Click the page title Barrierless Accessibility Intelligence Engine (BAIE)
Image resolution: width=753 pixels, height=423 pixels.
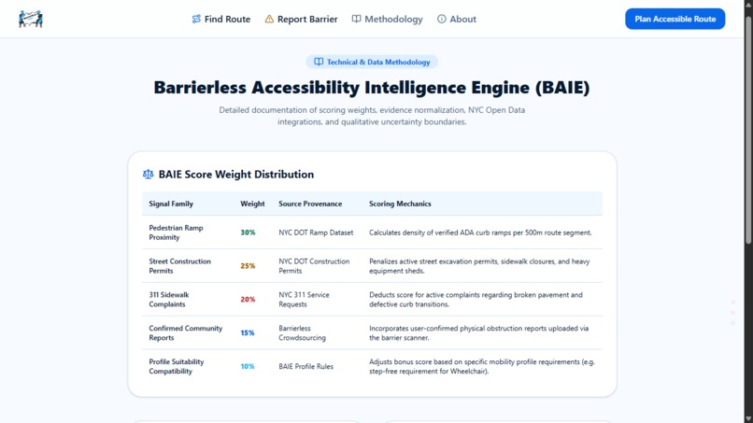[x=372, y=88]
